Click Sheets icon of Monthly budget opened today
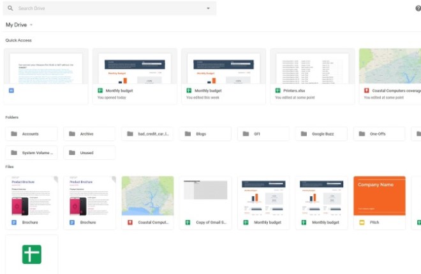The image size is (421, 274). coord(100,90)
